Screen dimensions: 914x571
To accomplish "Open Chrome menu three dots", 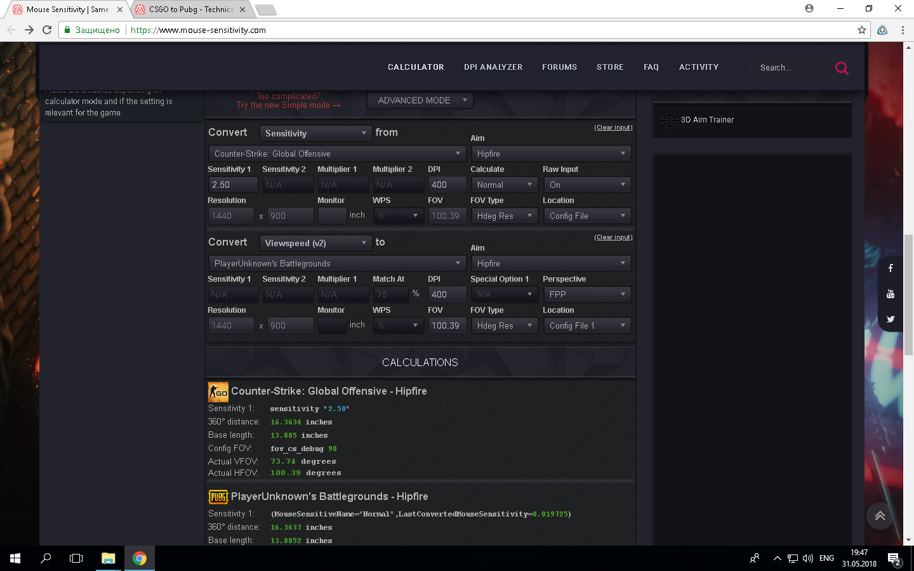I will [x=903, y=30].
